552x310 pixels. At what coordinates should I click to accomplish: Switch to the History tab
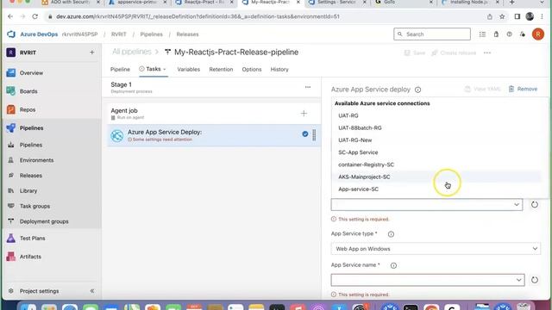click(279, 69)
